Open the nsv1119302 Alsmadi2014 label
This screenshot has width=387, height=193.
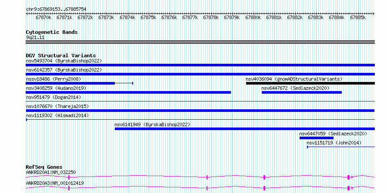pos(57,115)
